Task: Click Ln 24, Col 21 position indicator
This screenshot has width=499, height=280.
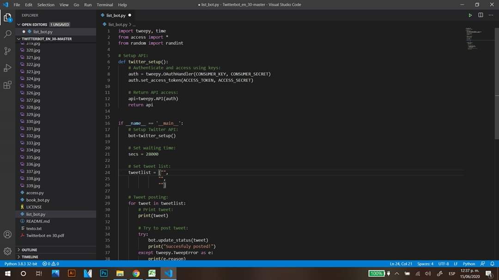Action: pos(401,264)
